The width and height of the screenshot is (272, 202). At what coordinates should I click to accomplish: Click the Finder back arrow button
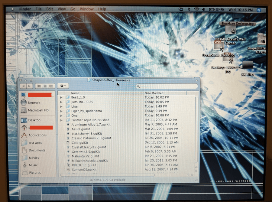[x=23, y=86]
